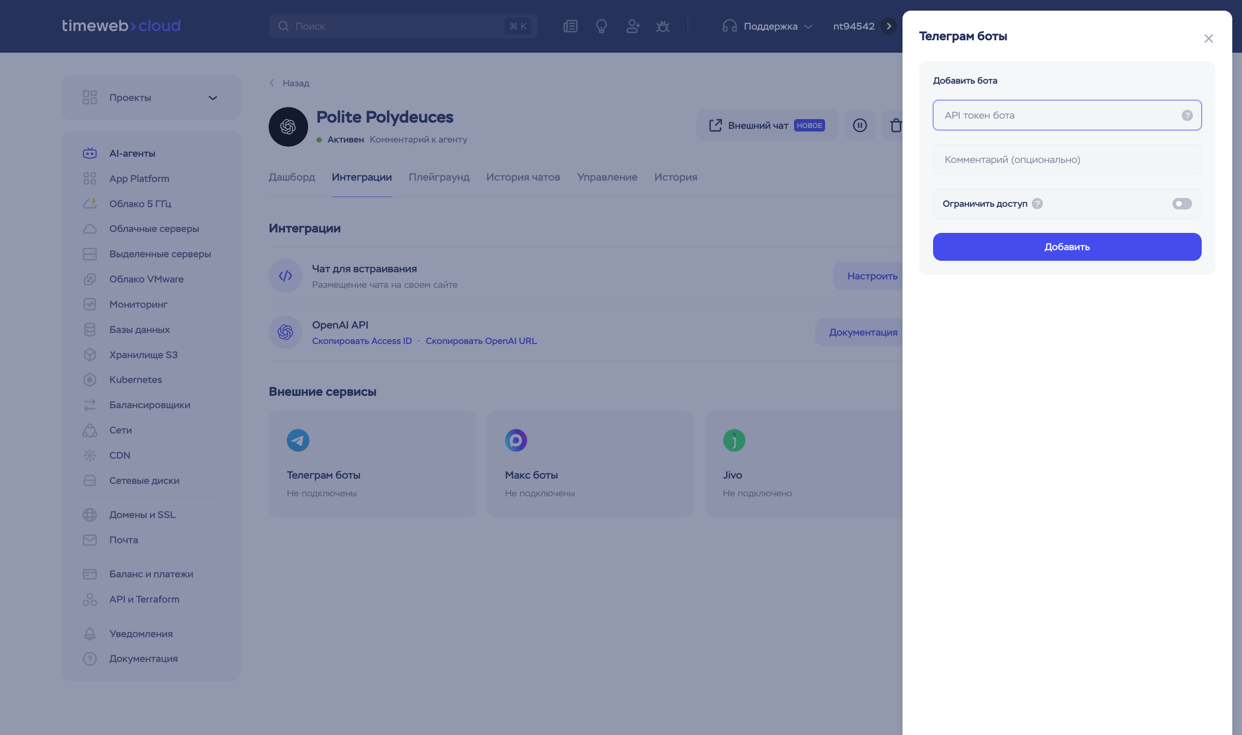
Task: Toggle the Ограничить доступ switch
Action: click(1182, 204)
